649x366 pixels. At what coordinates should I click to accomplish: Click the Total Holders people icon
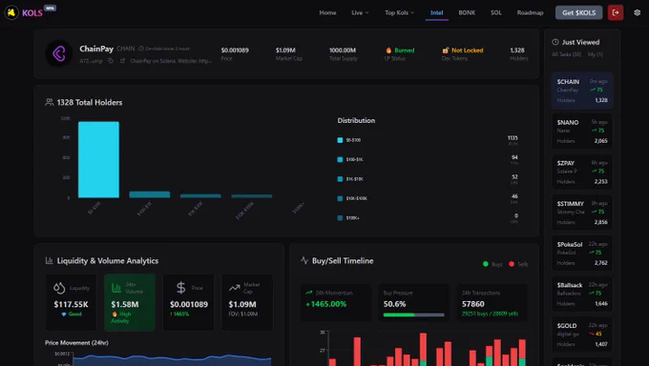coord(50,102)
